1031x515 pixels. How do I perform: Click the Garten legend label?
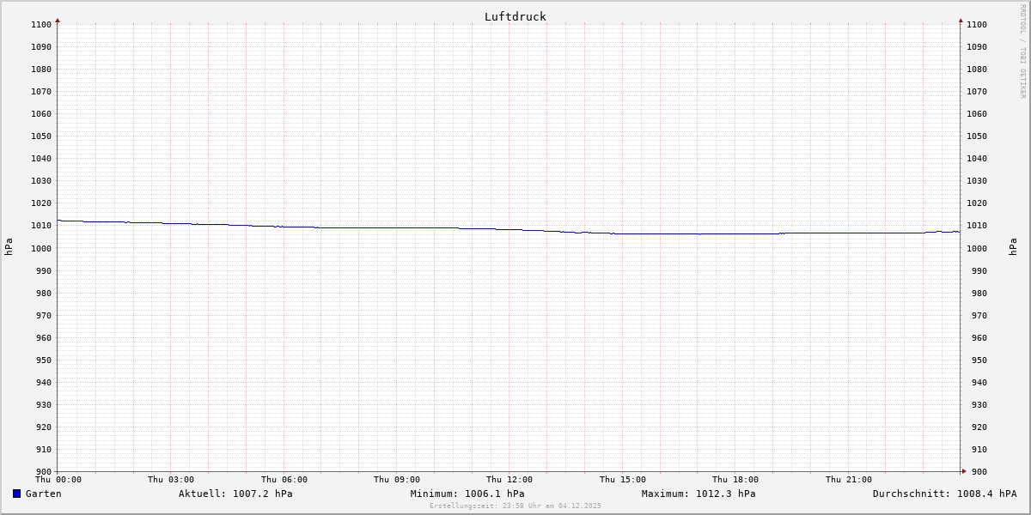[x=43, y=494]
